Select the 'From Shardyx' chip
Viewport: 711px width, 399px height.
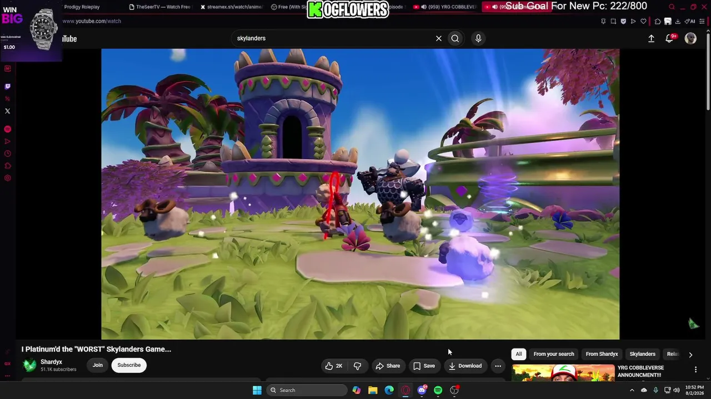click(x=602, y=354)
